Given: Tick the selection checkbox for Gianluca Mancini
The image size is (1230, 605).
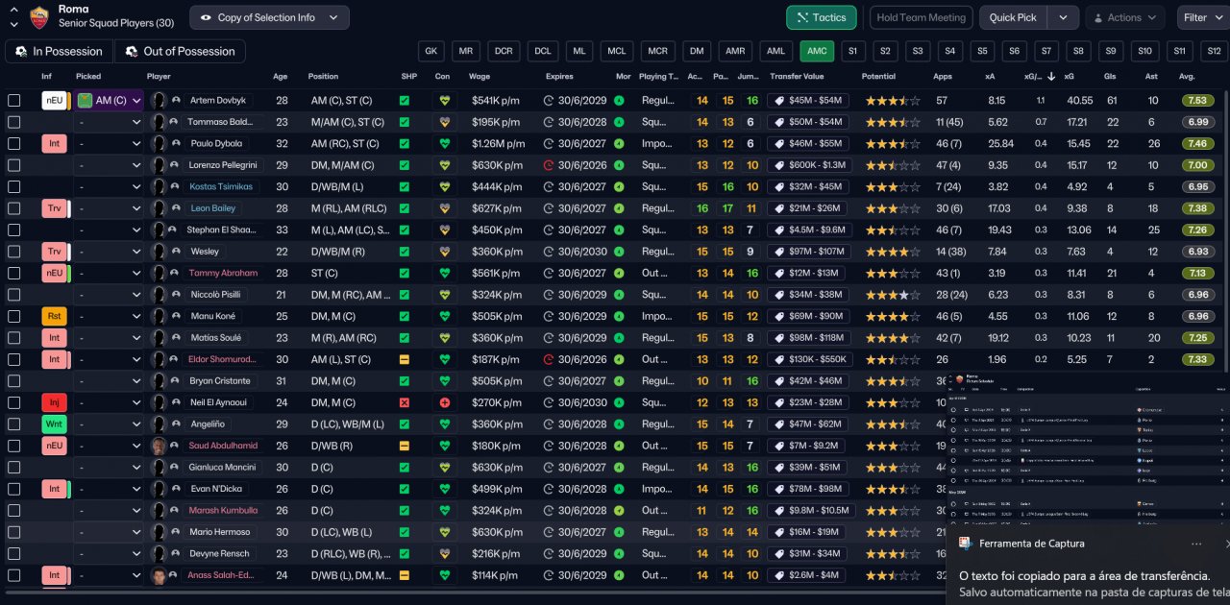Looking at the screenshot, I should tap(14, 468).
